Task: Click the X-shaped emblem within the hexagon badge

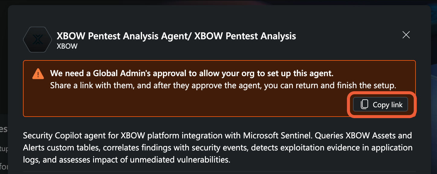Action: [37, 39]
